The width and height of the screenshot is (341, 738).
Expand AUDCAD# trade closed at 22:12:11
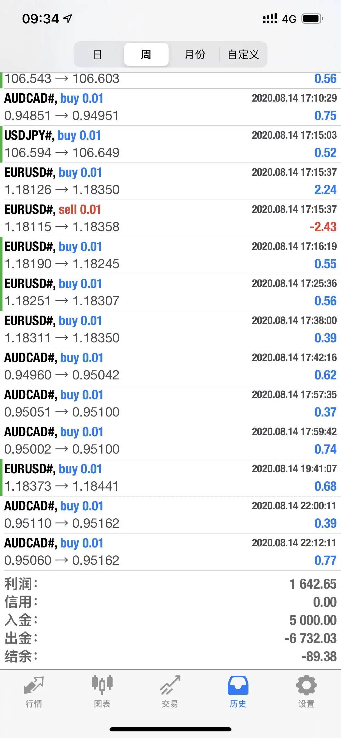(170, 552)
